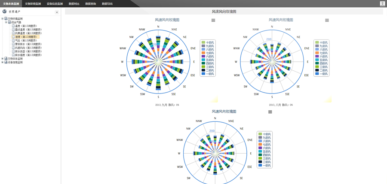This screenshot has height=184, width=387.
Task: Click the document icon beside 温度（第13洞窟顶）
Action: coord(13,26)
